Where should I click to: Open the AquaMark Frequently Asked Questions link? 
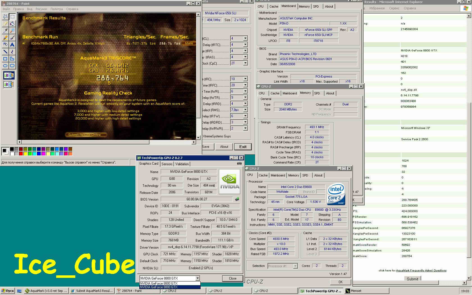[421, 271]
